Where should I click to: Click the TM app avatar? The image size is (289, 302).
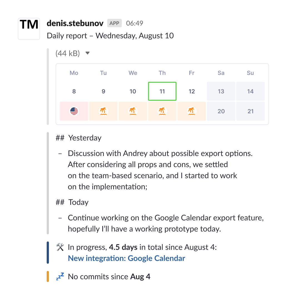pyautogui.click(x=29, y=29)
